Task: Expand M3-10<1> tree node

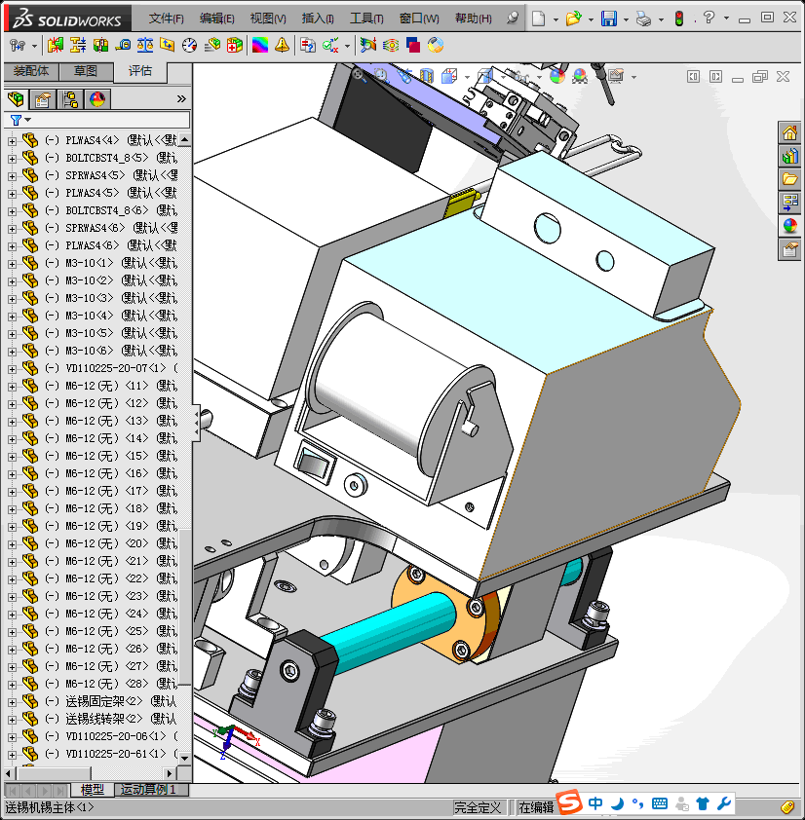Action: click(12, 264)
